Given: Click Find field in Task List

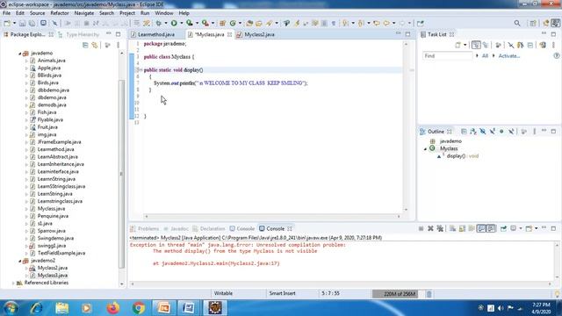Looking at the screenshot, I should [448, 56].
